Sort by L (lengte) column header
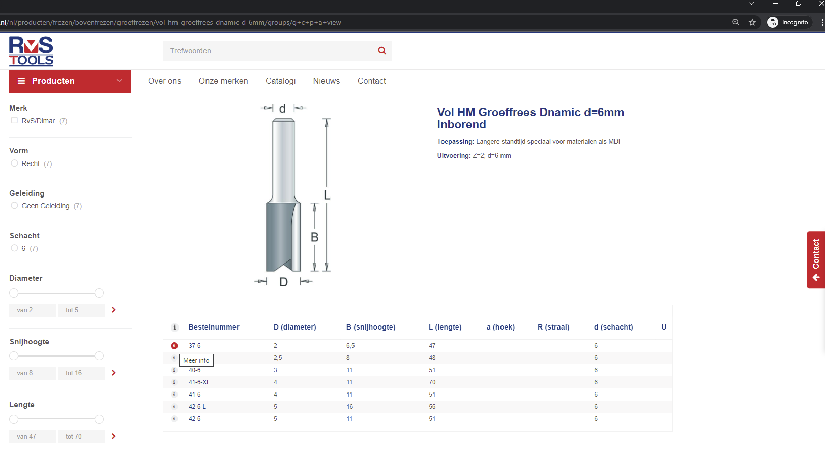 (445, 327)
